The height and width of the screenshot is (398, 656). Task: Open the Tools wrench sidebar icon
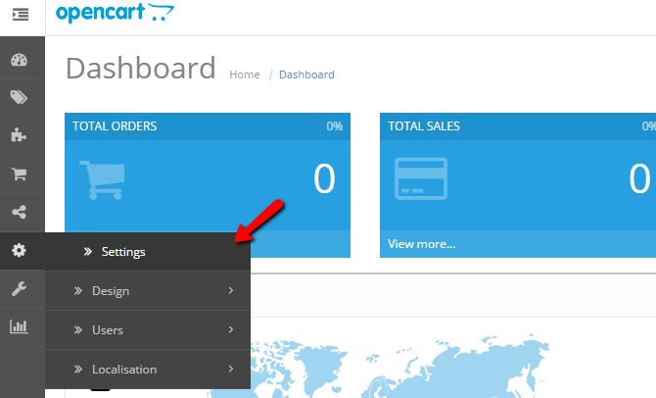click(x=20, y=288)
